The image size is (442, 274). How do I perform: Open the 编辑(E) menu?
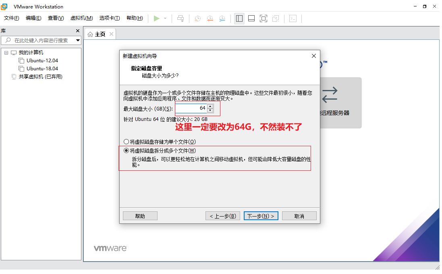(33, 18)
